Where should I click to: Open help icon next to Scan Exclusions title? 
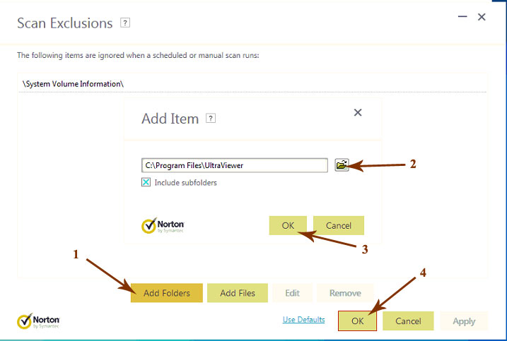(125, 23)
